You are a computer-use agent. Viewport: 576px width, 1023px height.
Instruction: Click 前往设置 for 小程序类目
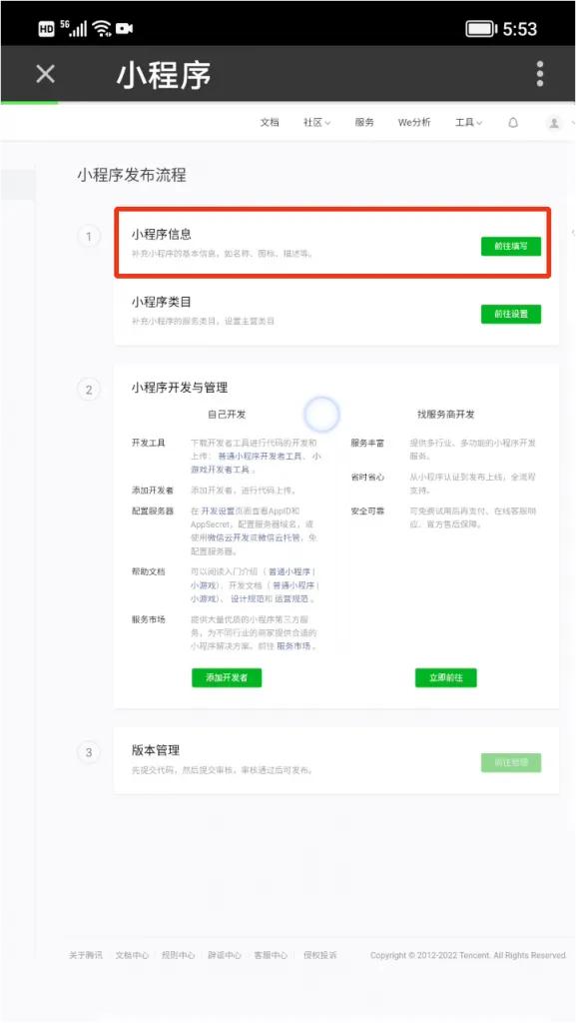[511, 314]
